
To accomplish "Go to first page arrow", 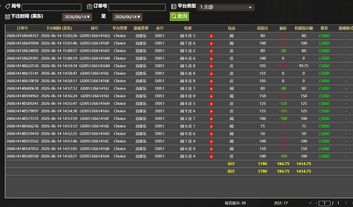I will [310, 203].
